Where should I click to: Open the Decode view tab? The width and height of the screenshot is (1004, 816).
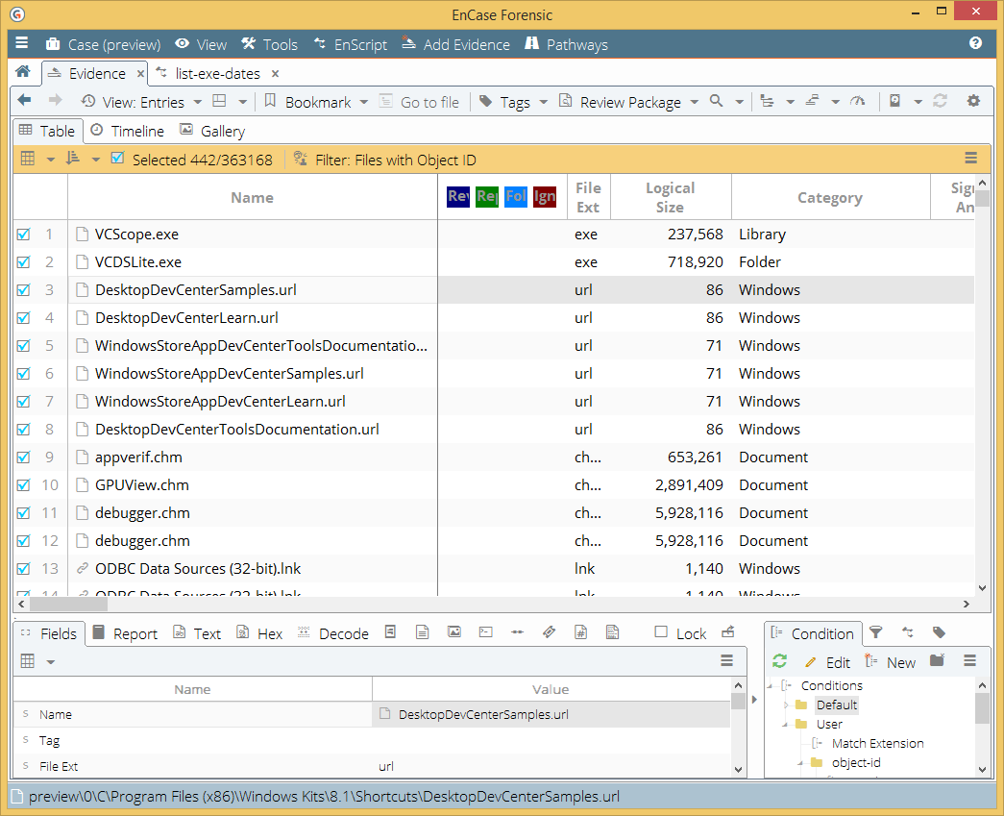click(333, 633)
